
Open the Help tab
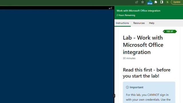152,23
